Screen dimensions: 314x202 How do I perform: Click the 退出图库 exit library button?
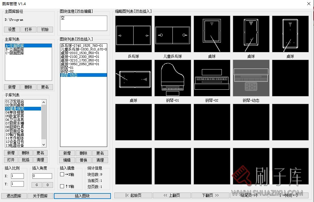(13, 196)
